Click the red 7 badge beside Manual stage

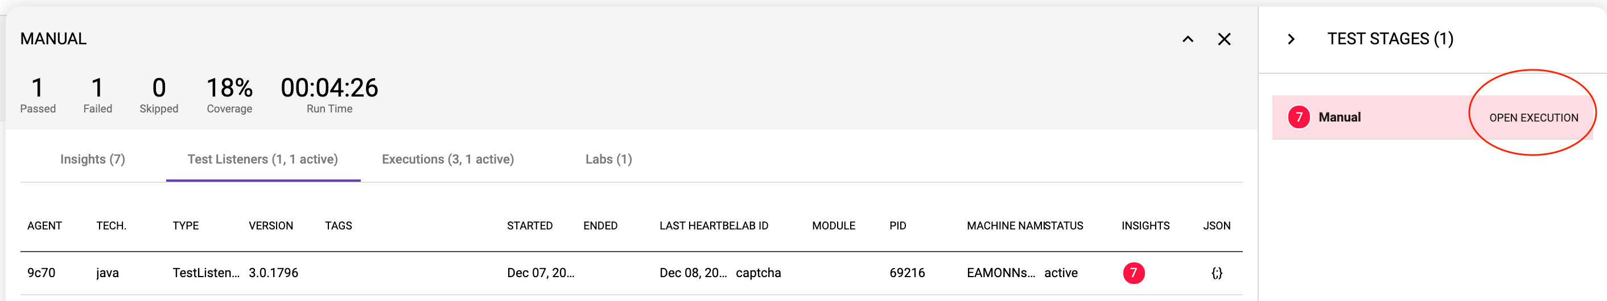pyautogui.click(x=1298, y=117)
